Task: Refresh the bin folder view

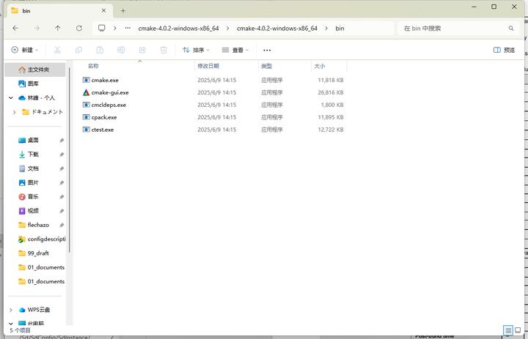Action: (x=79, y=29)
